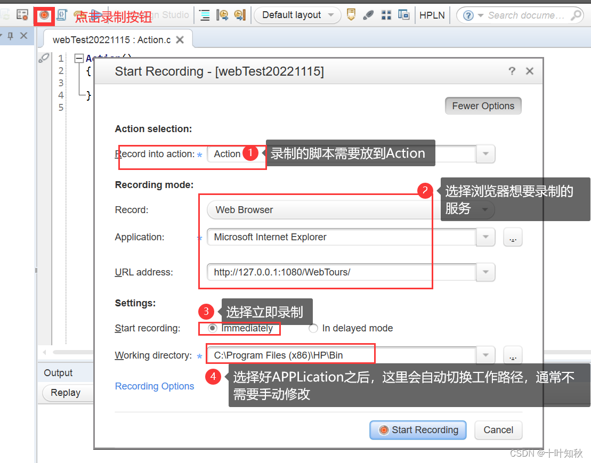Click the overlapping windows toolbar icon
Screen dimensions: 591x463
point(403,15)
